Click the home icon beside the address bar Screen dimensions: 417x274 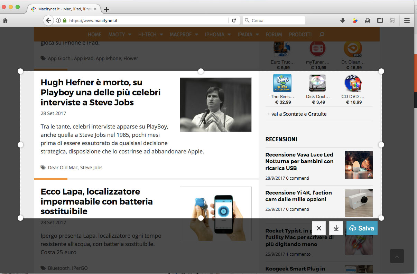(5, 20)
